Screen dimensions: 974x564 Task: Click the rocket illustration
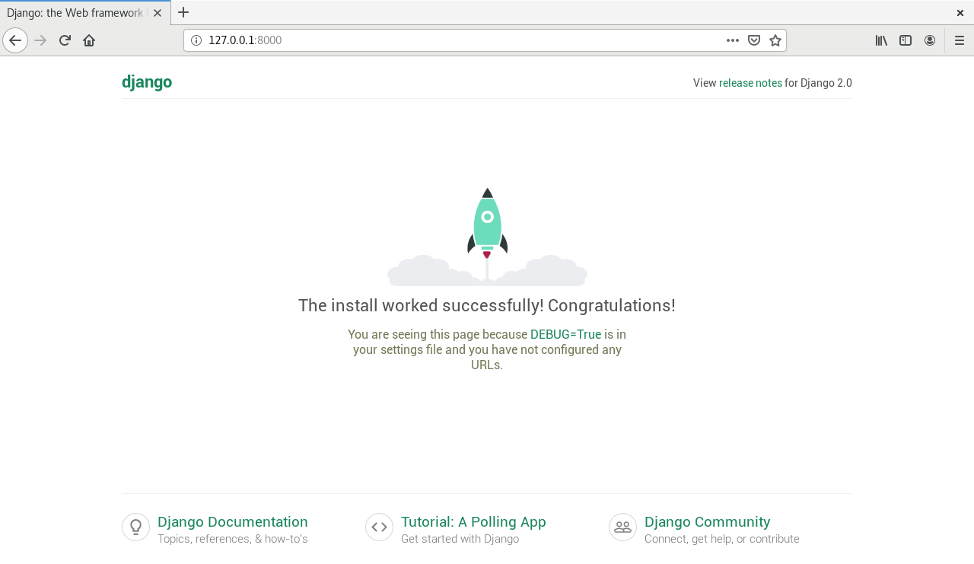tap(487, 237)
